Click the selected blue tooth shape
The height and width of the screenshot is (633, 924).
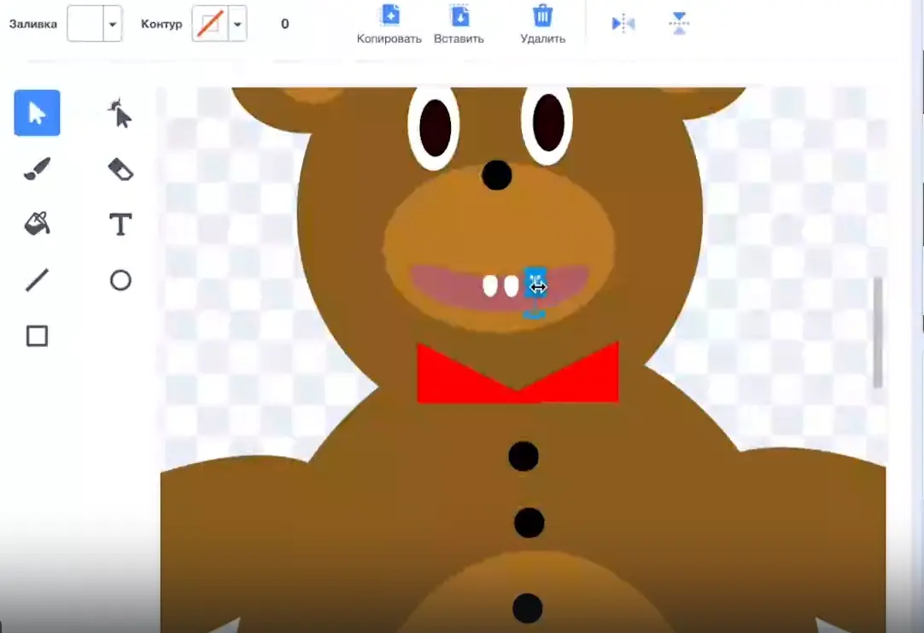point(535,283)
